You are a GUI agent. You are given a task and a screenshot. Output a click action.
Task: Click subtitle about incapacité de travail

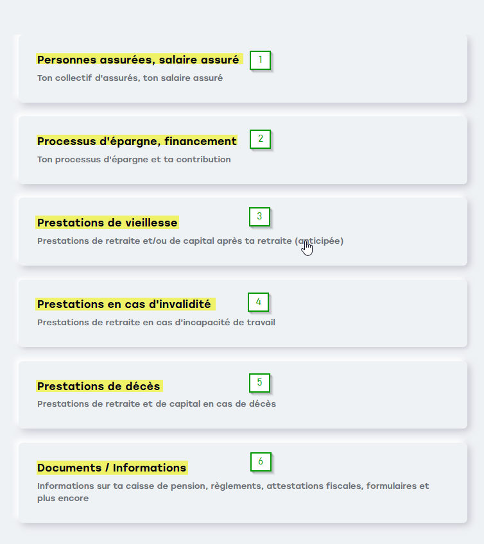click(x=156, y=323)
